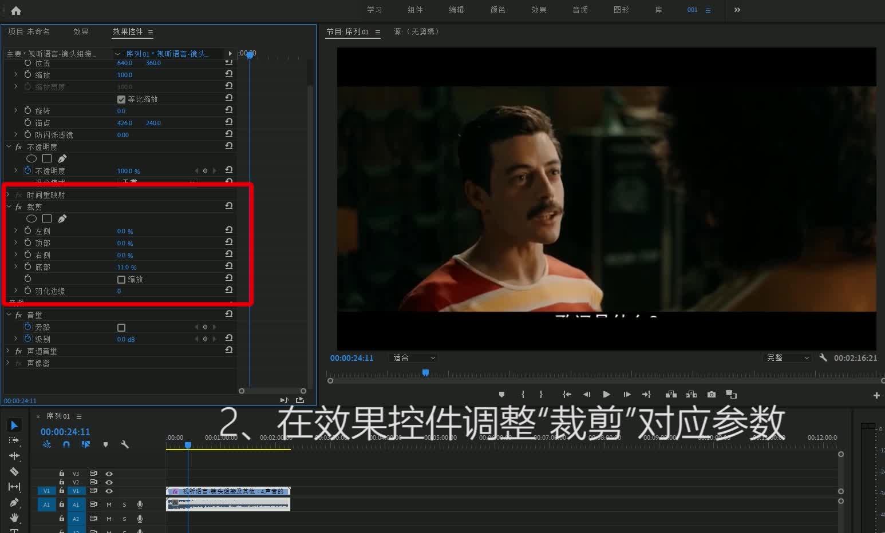Image resolution: width=885 pixels, height=533 pixels.
Task: Toggle 裁剪 effect fx on/off
Action: pos(18,207)
